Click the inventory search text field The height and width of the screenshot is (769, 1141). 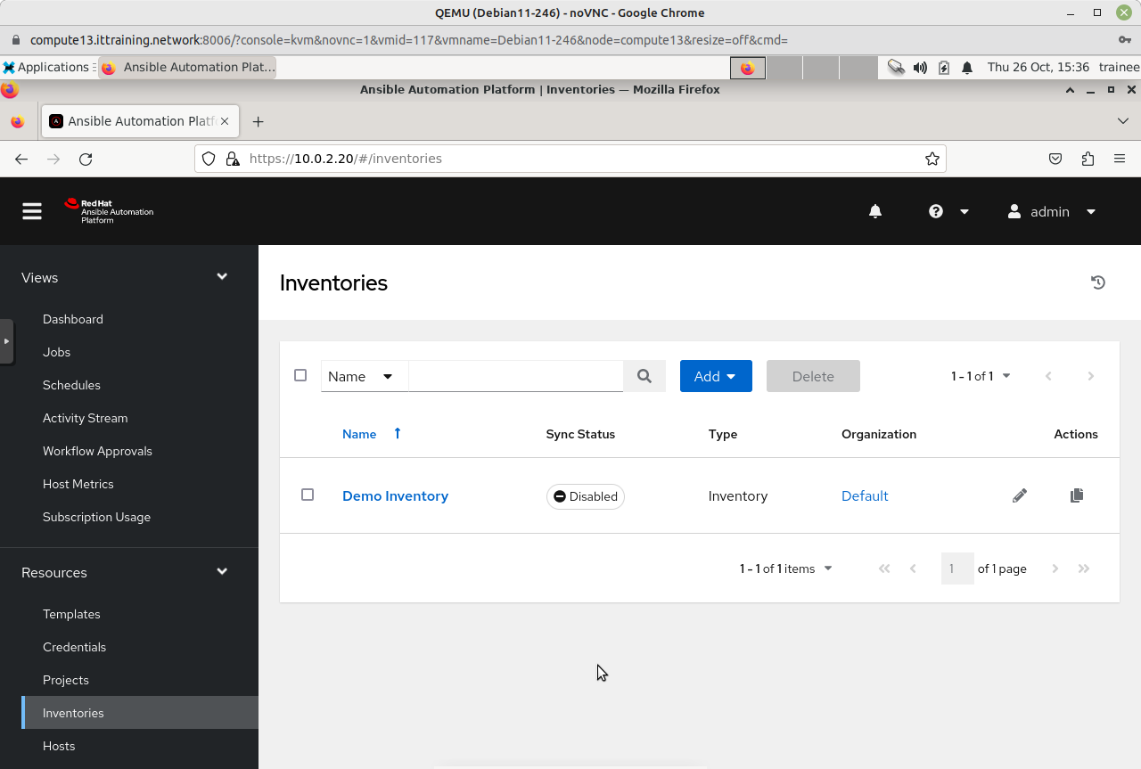[x=515, y=376]
